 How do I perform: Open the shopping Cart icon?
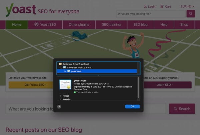tap(162, 6)
